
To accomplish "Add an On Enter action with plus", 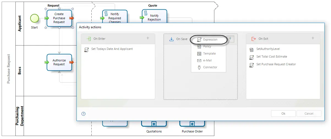I will tap(148, 38).
